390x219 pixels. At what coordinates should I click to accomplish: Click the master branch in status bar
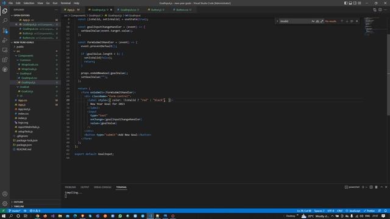click(15, 211)
